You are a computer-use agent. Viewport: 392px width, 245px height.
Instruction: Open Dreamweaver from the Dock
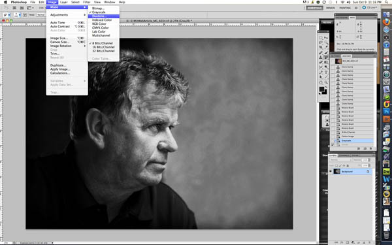tap(387, 172)
